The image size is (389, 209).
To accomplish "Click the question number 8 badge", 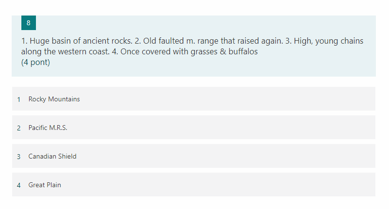I will tap(29, 23).
